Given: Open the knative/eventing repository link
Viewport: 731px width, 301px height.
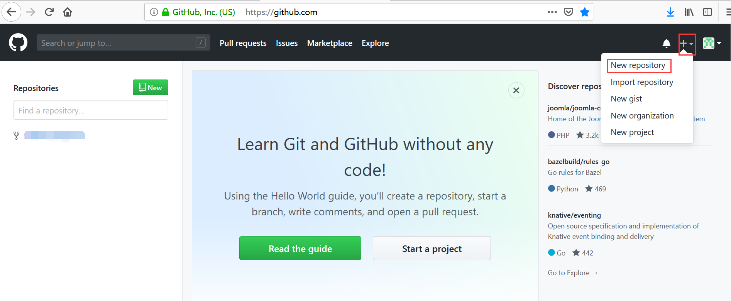Looking at the screenshot, I should tap(574, 215).
